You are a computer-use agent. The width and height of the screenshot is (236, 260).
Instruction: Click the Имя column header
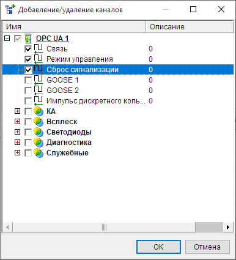74,27
